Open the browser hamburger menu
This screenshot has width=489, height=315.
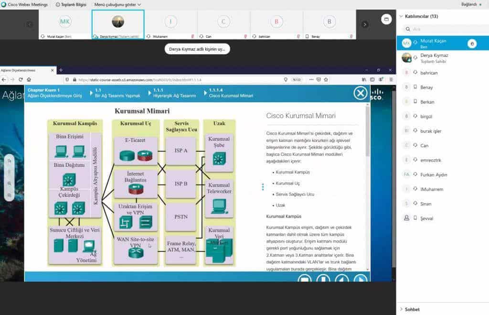(391, 80)
